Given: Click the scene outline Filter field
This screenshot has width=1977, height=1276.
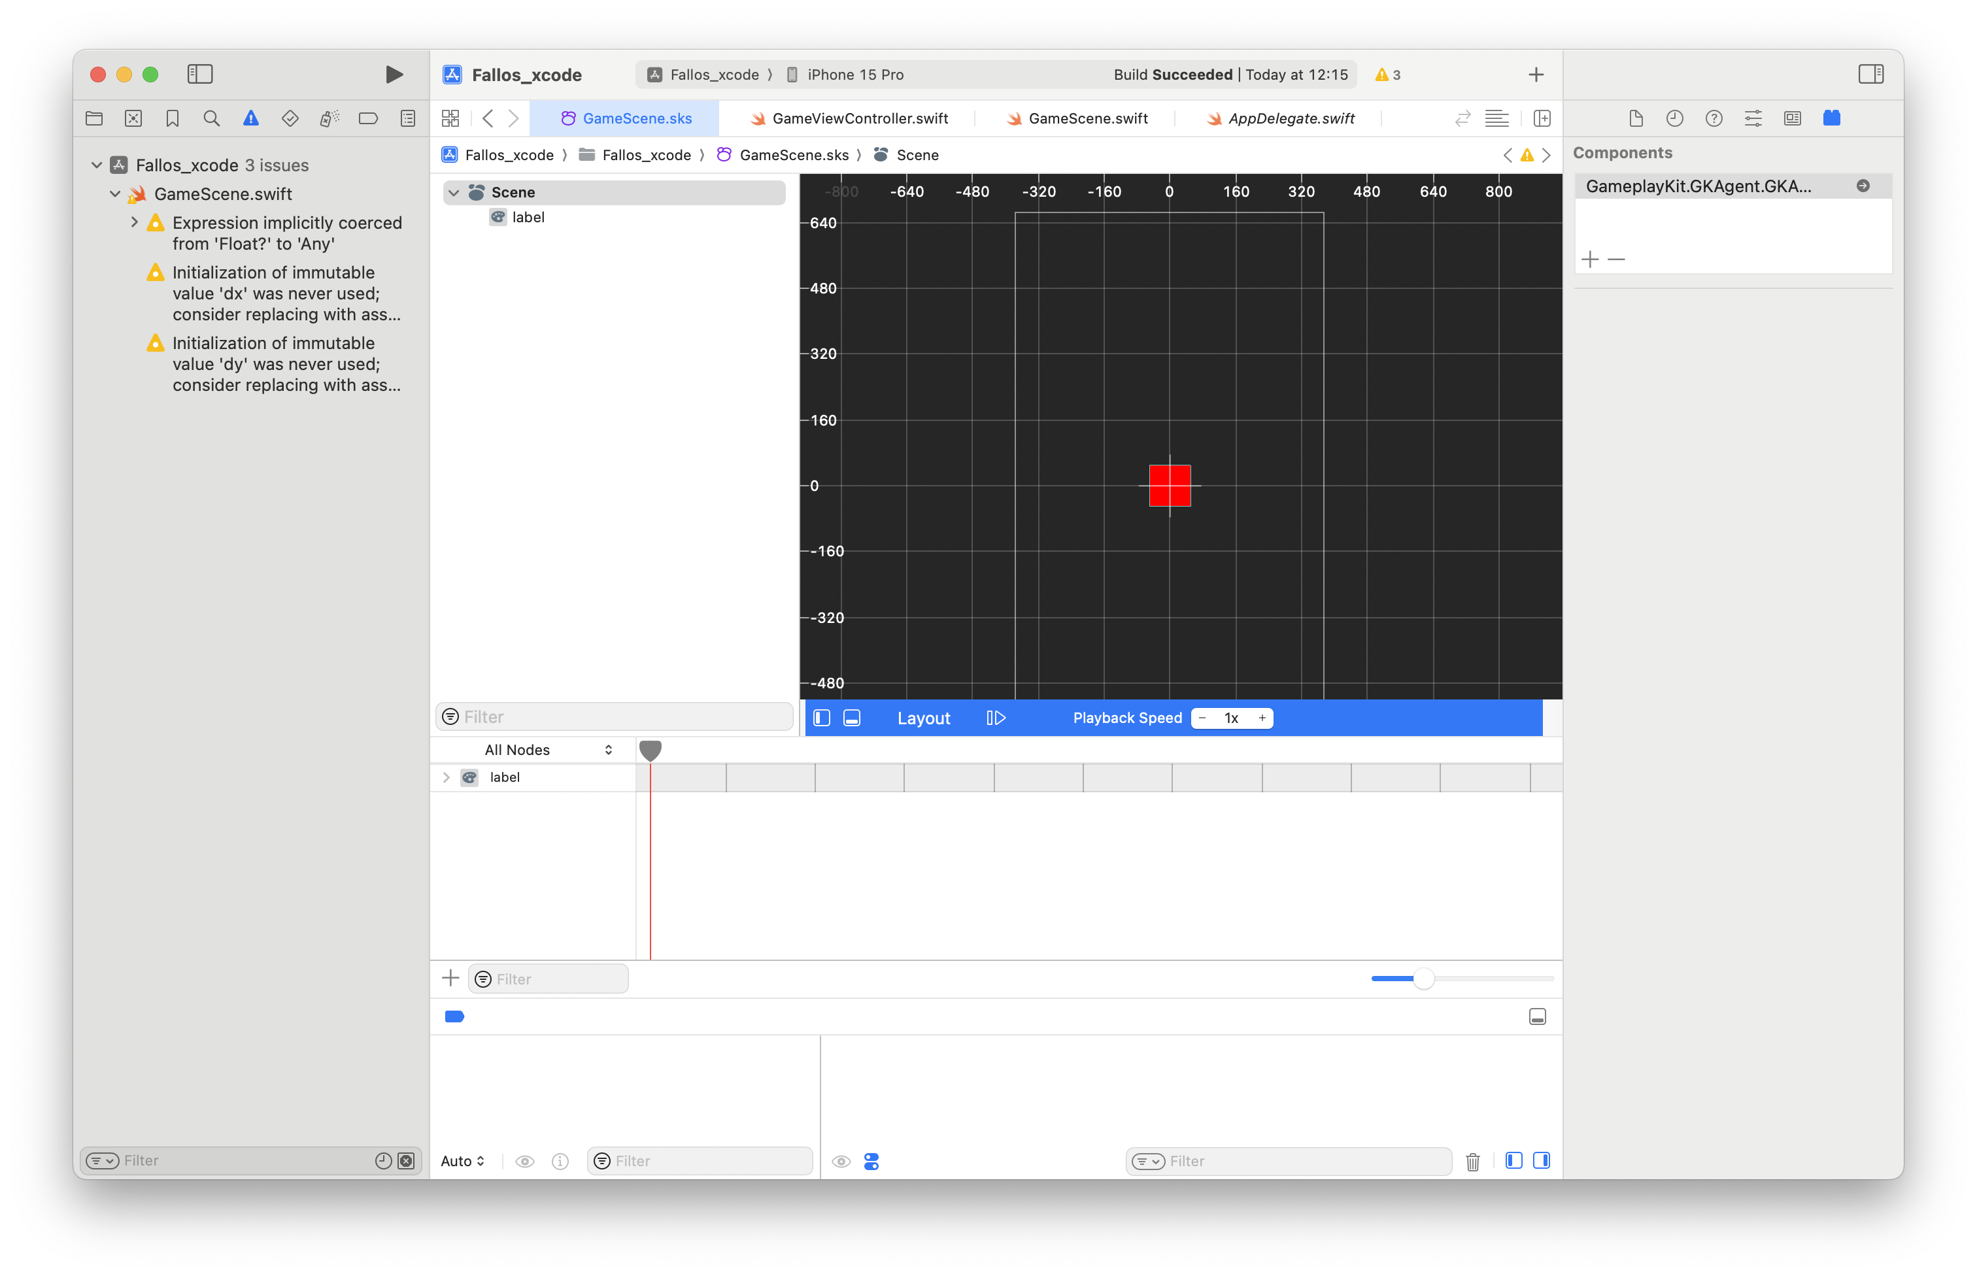Looking at the screenshot, I should [x=614, y=716].
